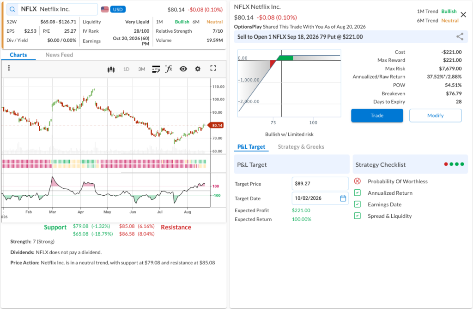Open chart settings gear

198,69
